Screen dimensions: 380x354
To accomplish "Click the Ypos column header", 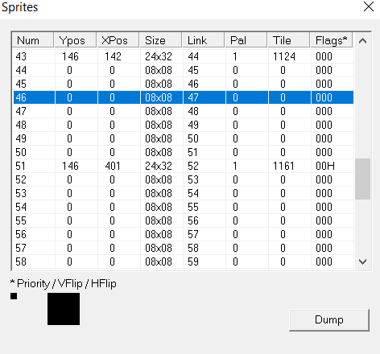I will [76, 40].
